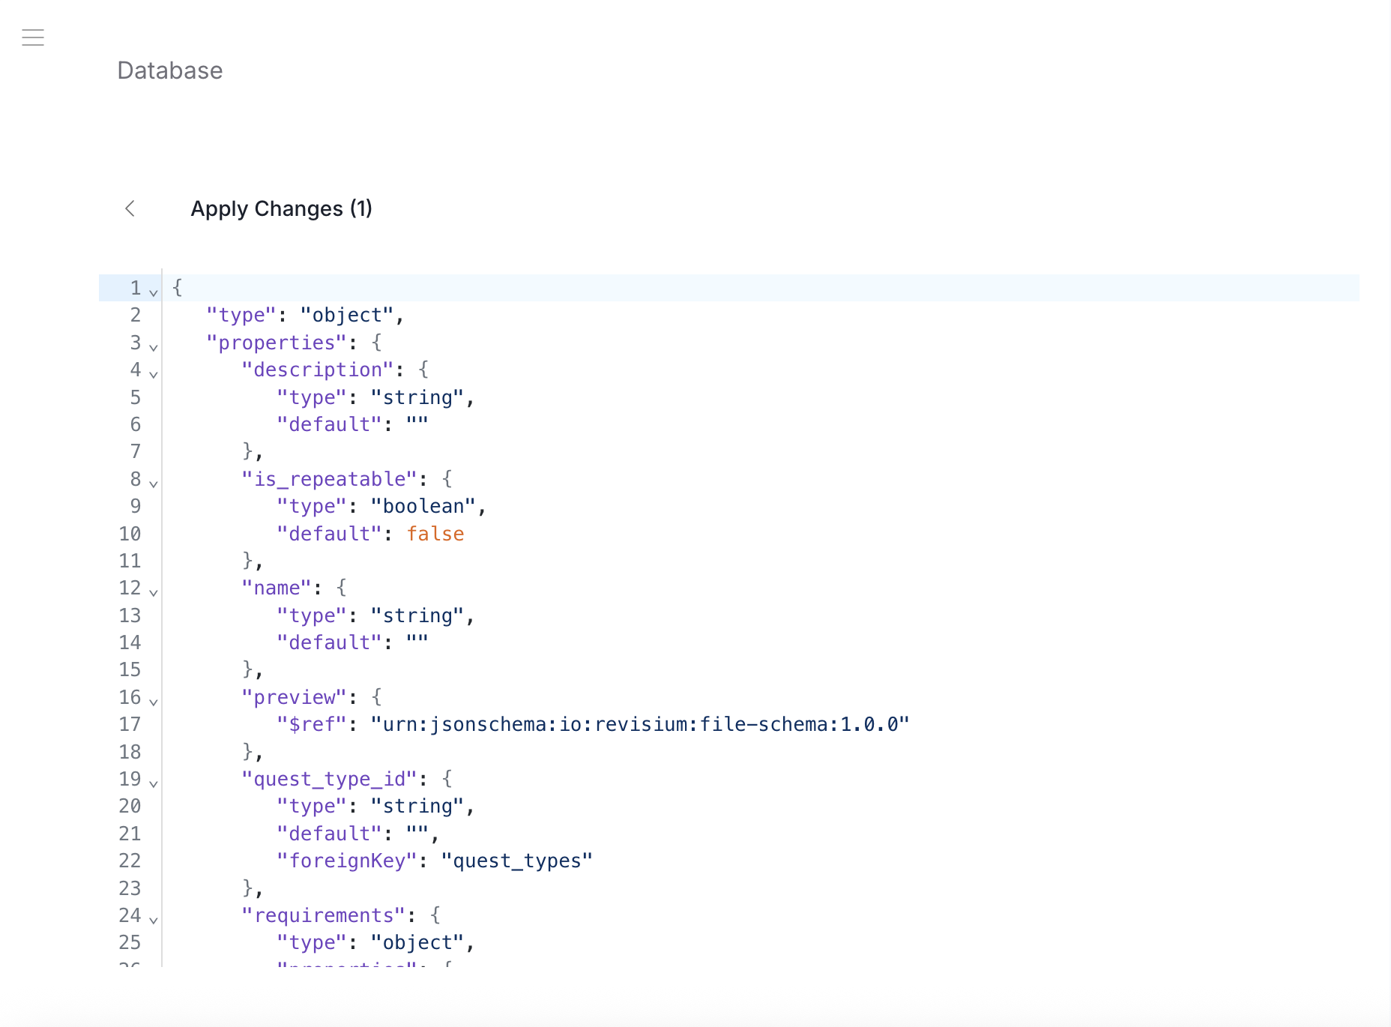Viewport: 1391px width, 1027px height.
Task: Collapse the name property on line 12
Action: (x=153, y=592)
